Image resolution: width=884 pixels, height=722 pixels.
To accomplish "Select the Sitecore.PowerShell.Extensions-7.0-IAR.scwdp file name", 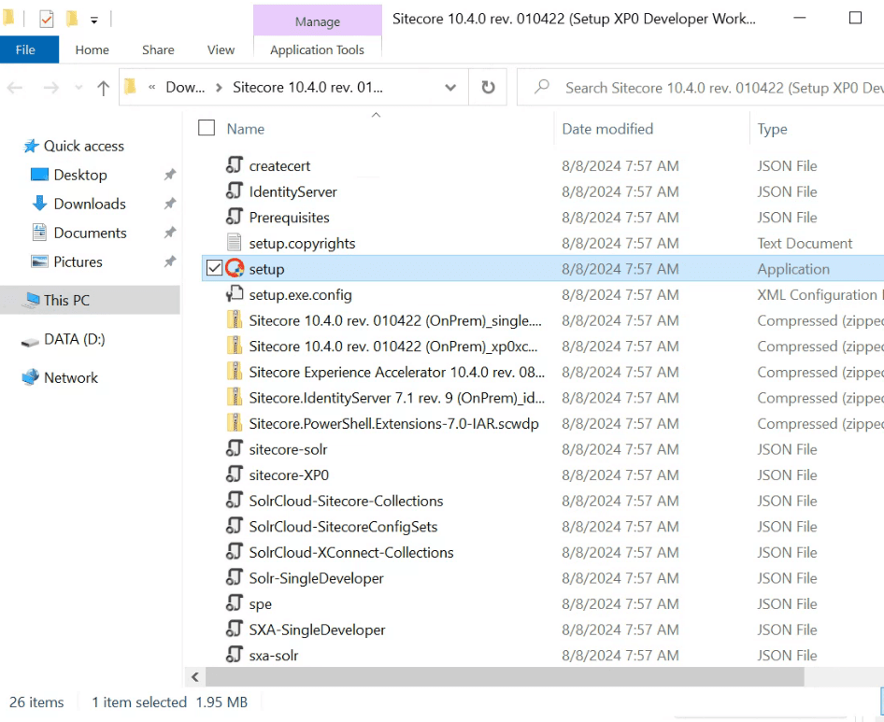I will pyautogui.click(x=394, y=423).
